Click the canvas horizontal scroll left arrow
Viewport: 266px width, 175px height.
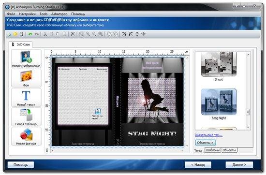click(x=53, y=150)
